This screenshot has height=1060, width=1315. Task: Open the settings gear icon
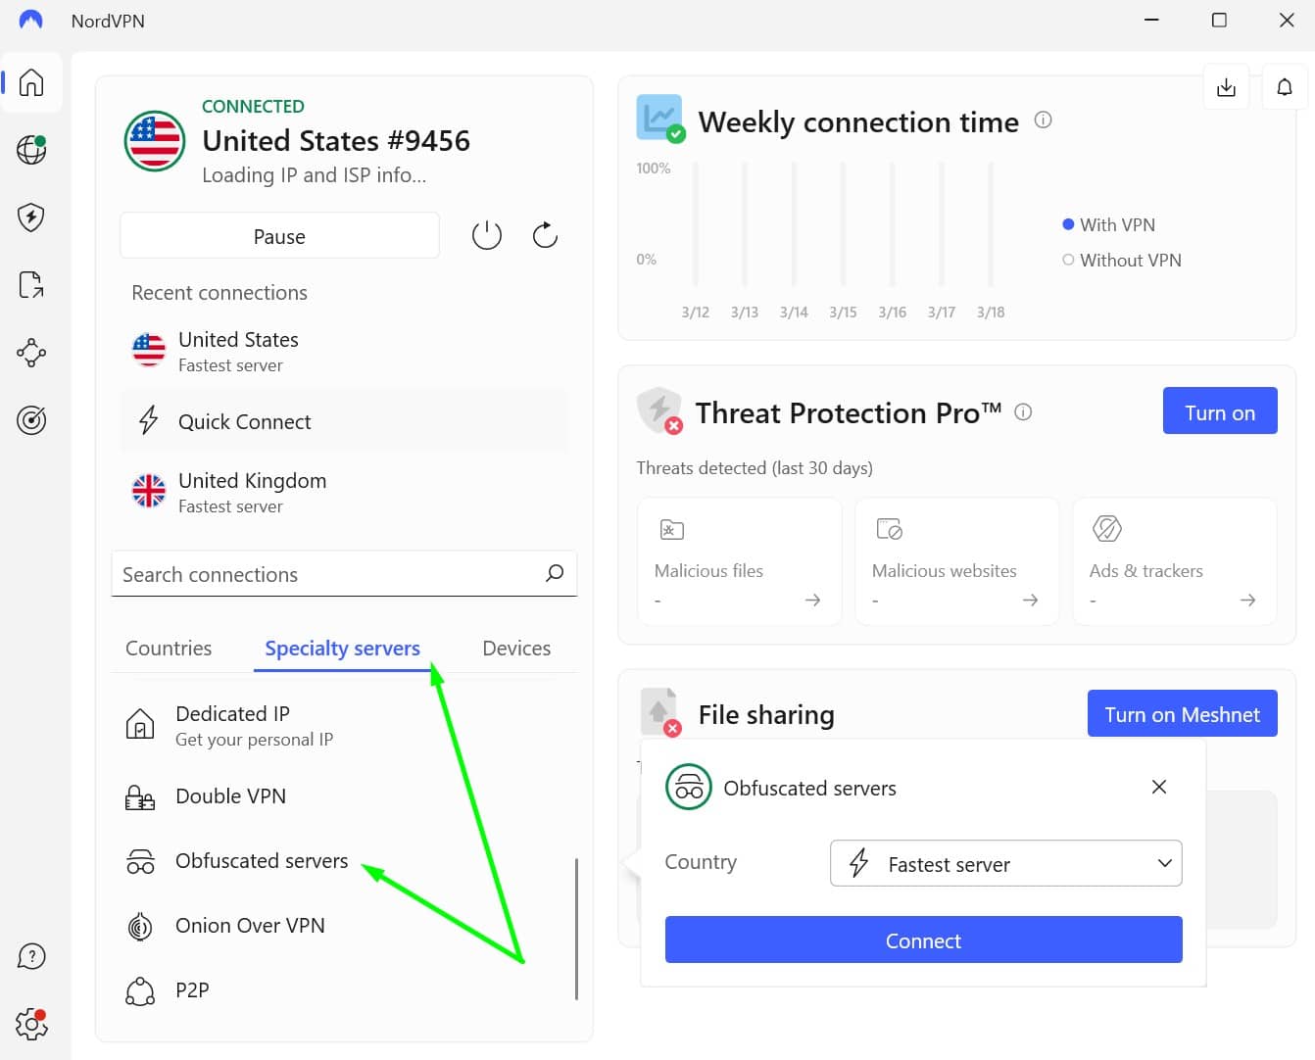pos(31,1024)
